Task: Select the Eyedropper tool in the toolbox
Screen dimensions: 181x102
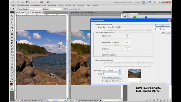Action: click(x=12, y=31)
